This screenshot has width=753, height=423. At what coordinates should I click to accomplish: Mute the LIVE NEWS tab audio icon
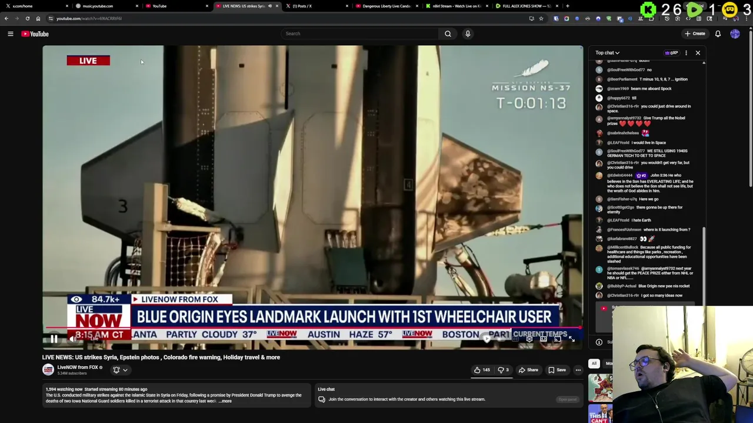click(x=269, y=6)
